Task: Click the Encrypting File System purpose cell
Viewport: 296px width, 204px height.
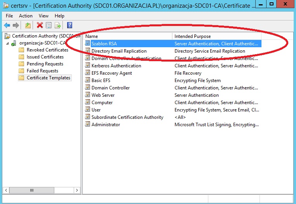Action: pos(197,80)
